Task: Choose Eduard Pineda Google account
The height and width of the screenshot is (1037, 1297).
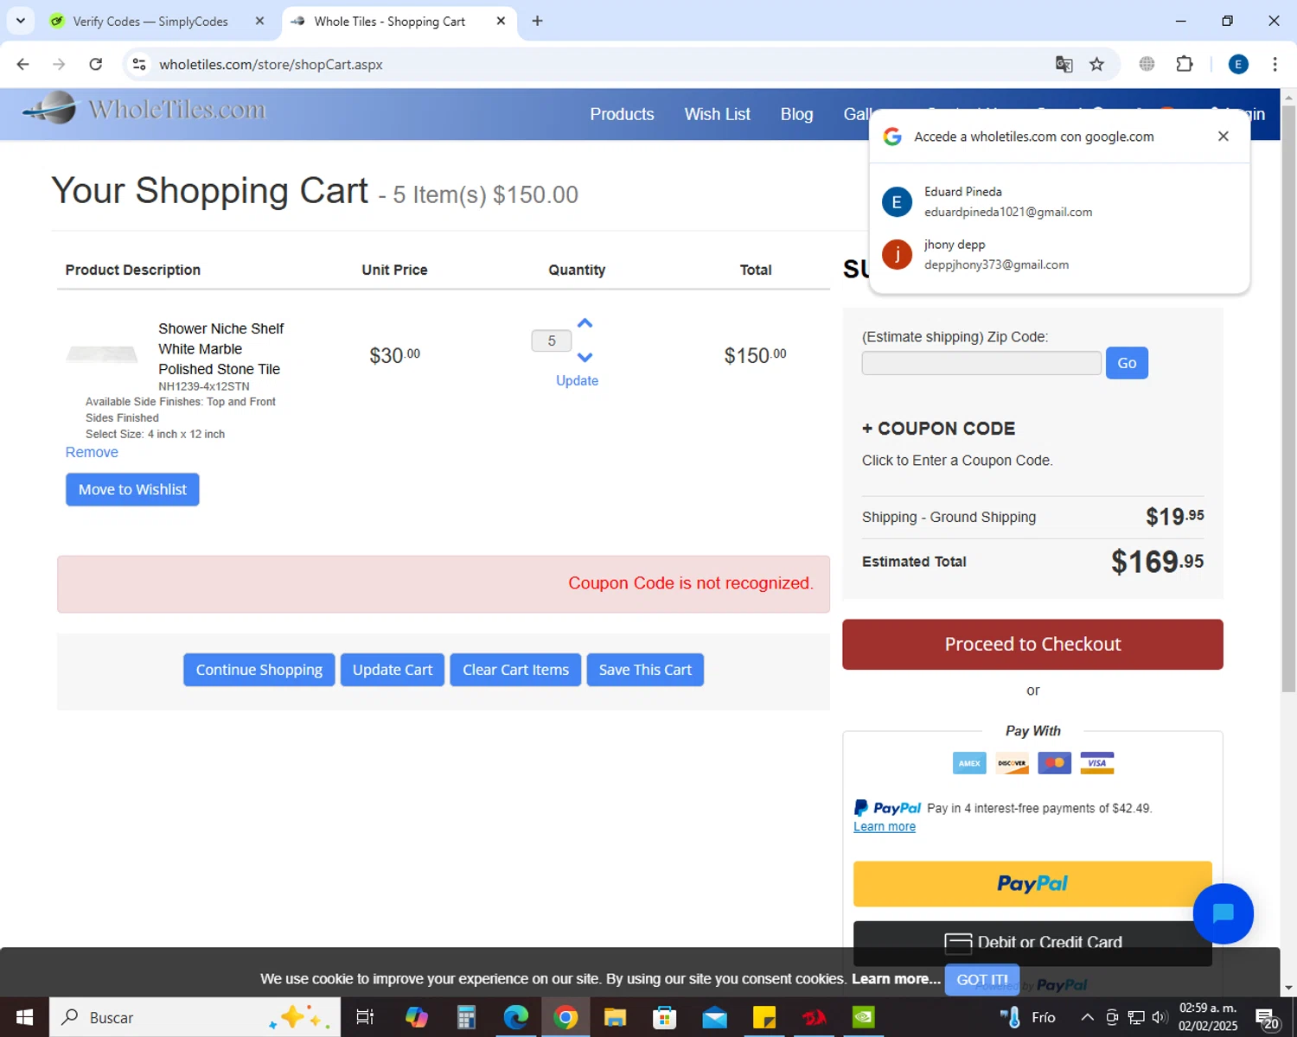Action: (1059, 201)
